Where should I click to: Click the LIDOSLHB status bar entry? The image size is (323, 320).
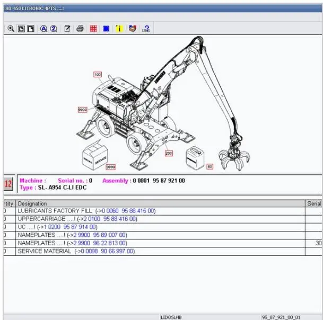[171, 317]
